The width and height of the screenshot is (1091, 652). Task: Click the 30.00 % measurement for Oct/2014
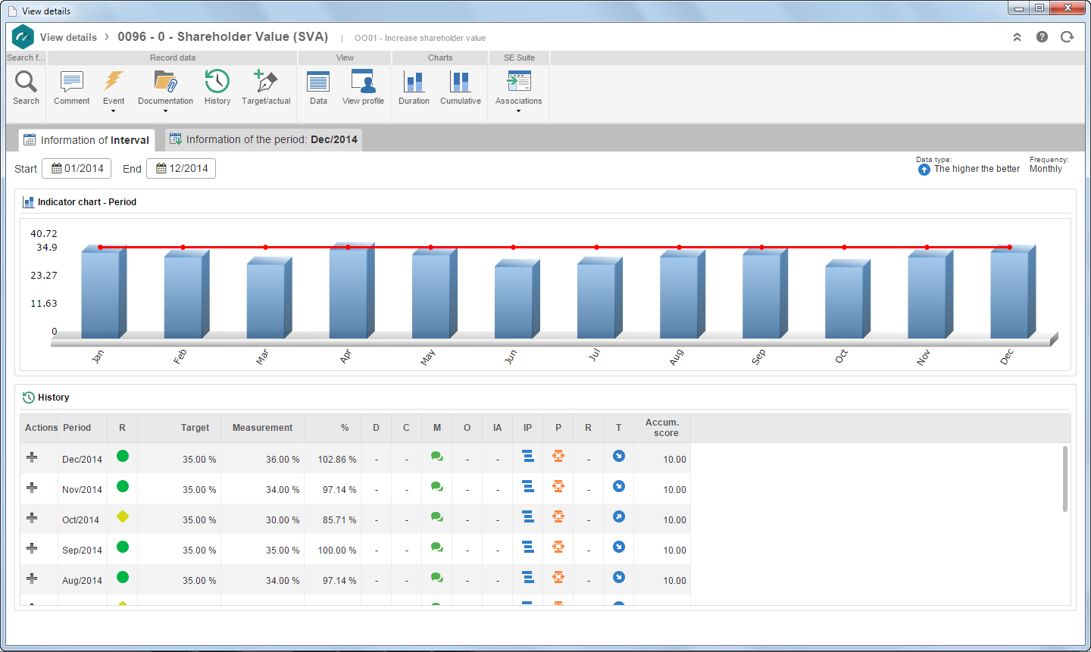[262, 519]
